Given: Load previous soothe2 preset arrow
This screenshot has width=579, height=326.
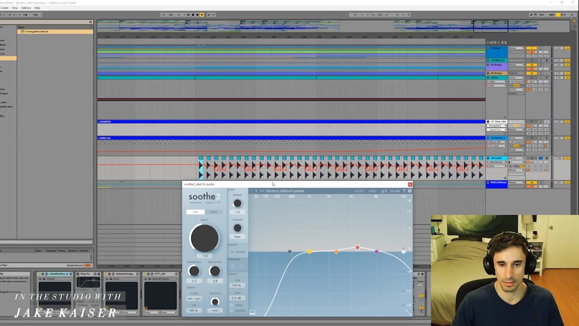Looking at the screenshot, I should [x=251, y=191].
